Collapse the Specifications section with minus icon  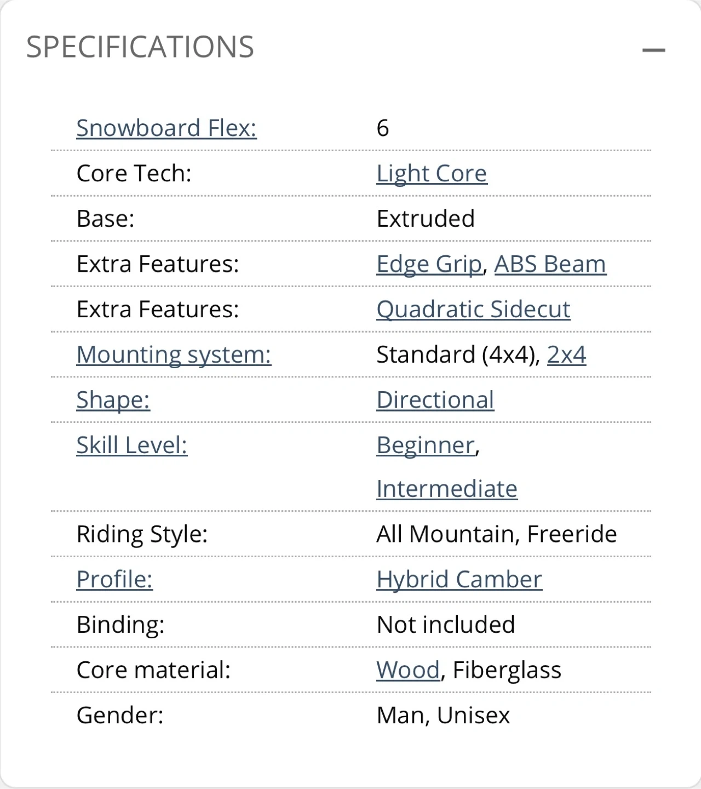[x=653, y=50]
